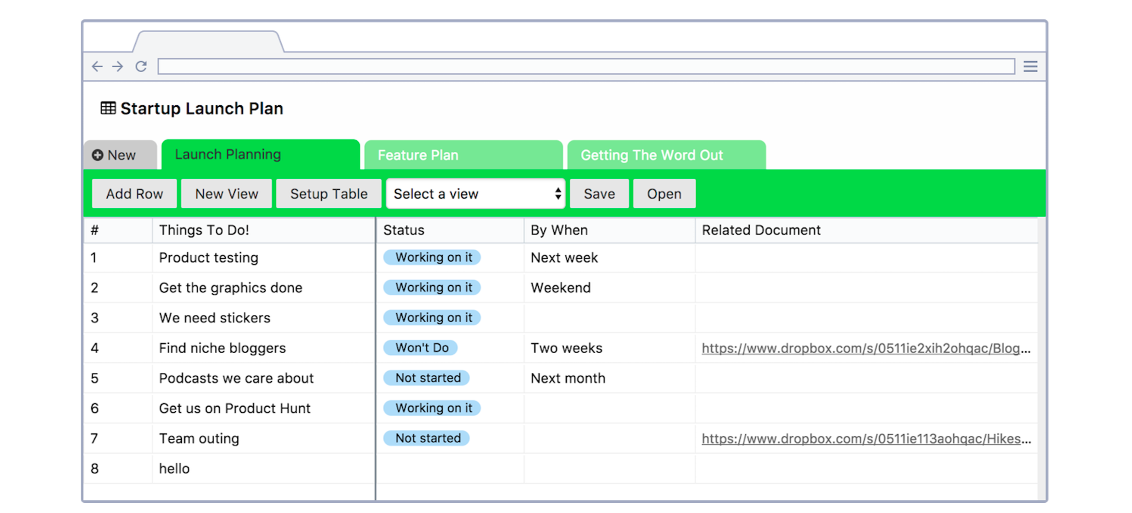Open the empty browser tab

click(209, 42)
